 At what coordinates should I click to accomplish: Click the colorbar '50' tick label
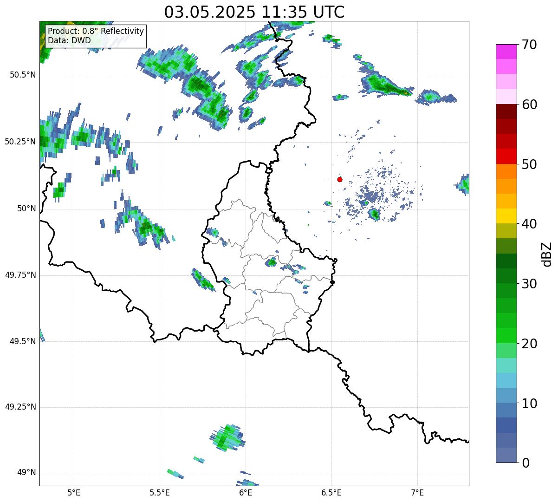[x=529, y=164]
